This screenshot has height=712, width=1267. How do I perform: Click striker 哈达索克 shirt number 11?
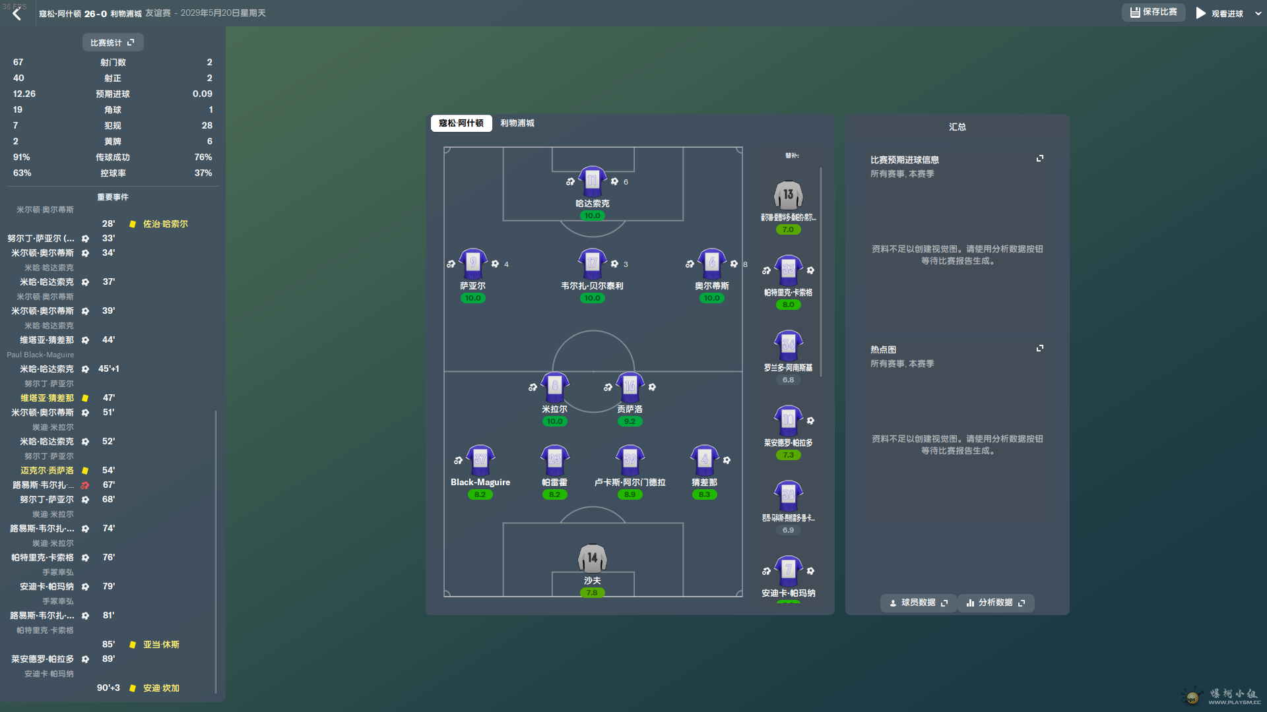click(x=592, y=181)
